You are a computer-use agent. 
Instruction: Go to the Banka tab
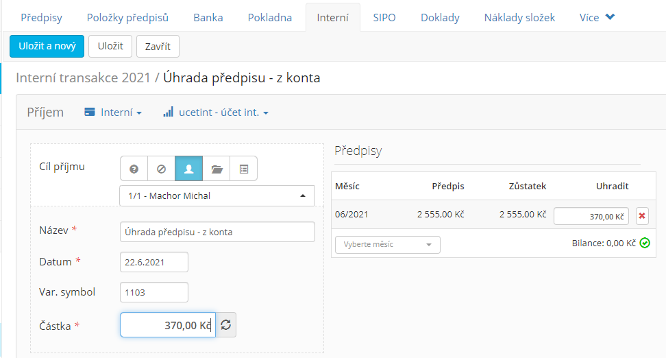point(208,17)
